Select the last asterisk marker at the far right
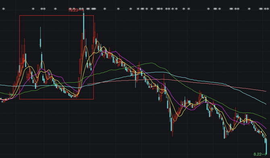270x158 pixels. coord(268,9)
